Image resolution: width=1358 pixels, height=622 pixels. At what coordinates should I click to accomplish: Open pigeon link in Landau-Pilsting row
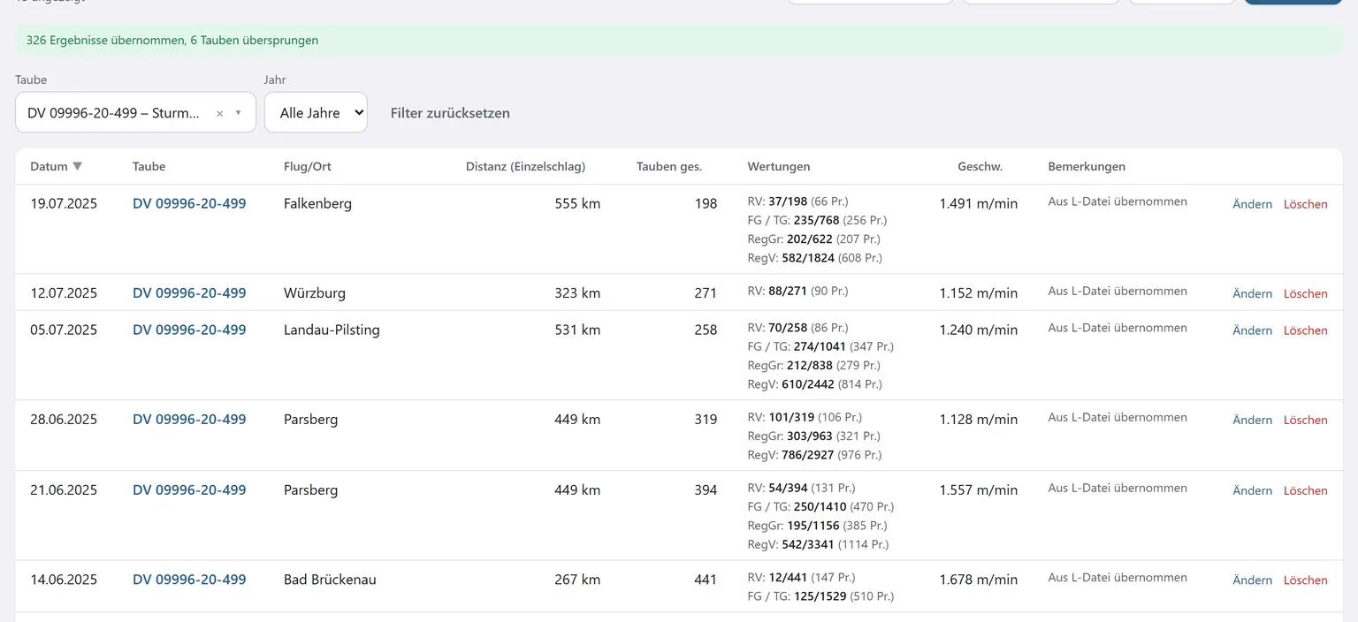(x=189, y=330)
